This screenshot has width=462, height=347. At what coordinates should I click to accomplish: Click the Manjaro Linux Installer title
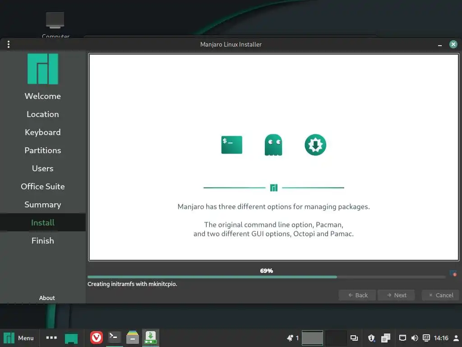pos(231,44)
